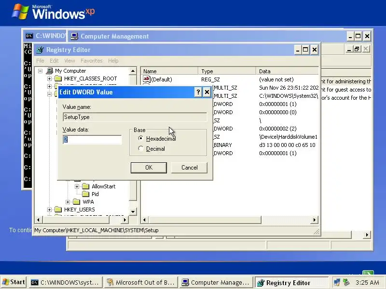
Task: Expand the HKEY_USERS key
Action: (50, 210)
